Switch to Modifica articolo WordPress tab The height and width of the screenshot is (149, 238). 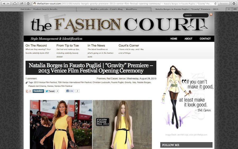[114, 9]
